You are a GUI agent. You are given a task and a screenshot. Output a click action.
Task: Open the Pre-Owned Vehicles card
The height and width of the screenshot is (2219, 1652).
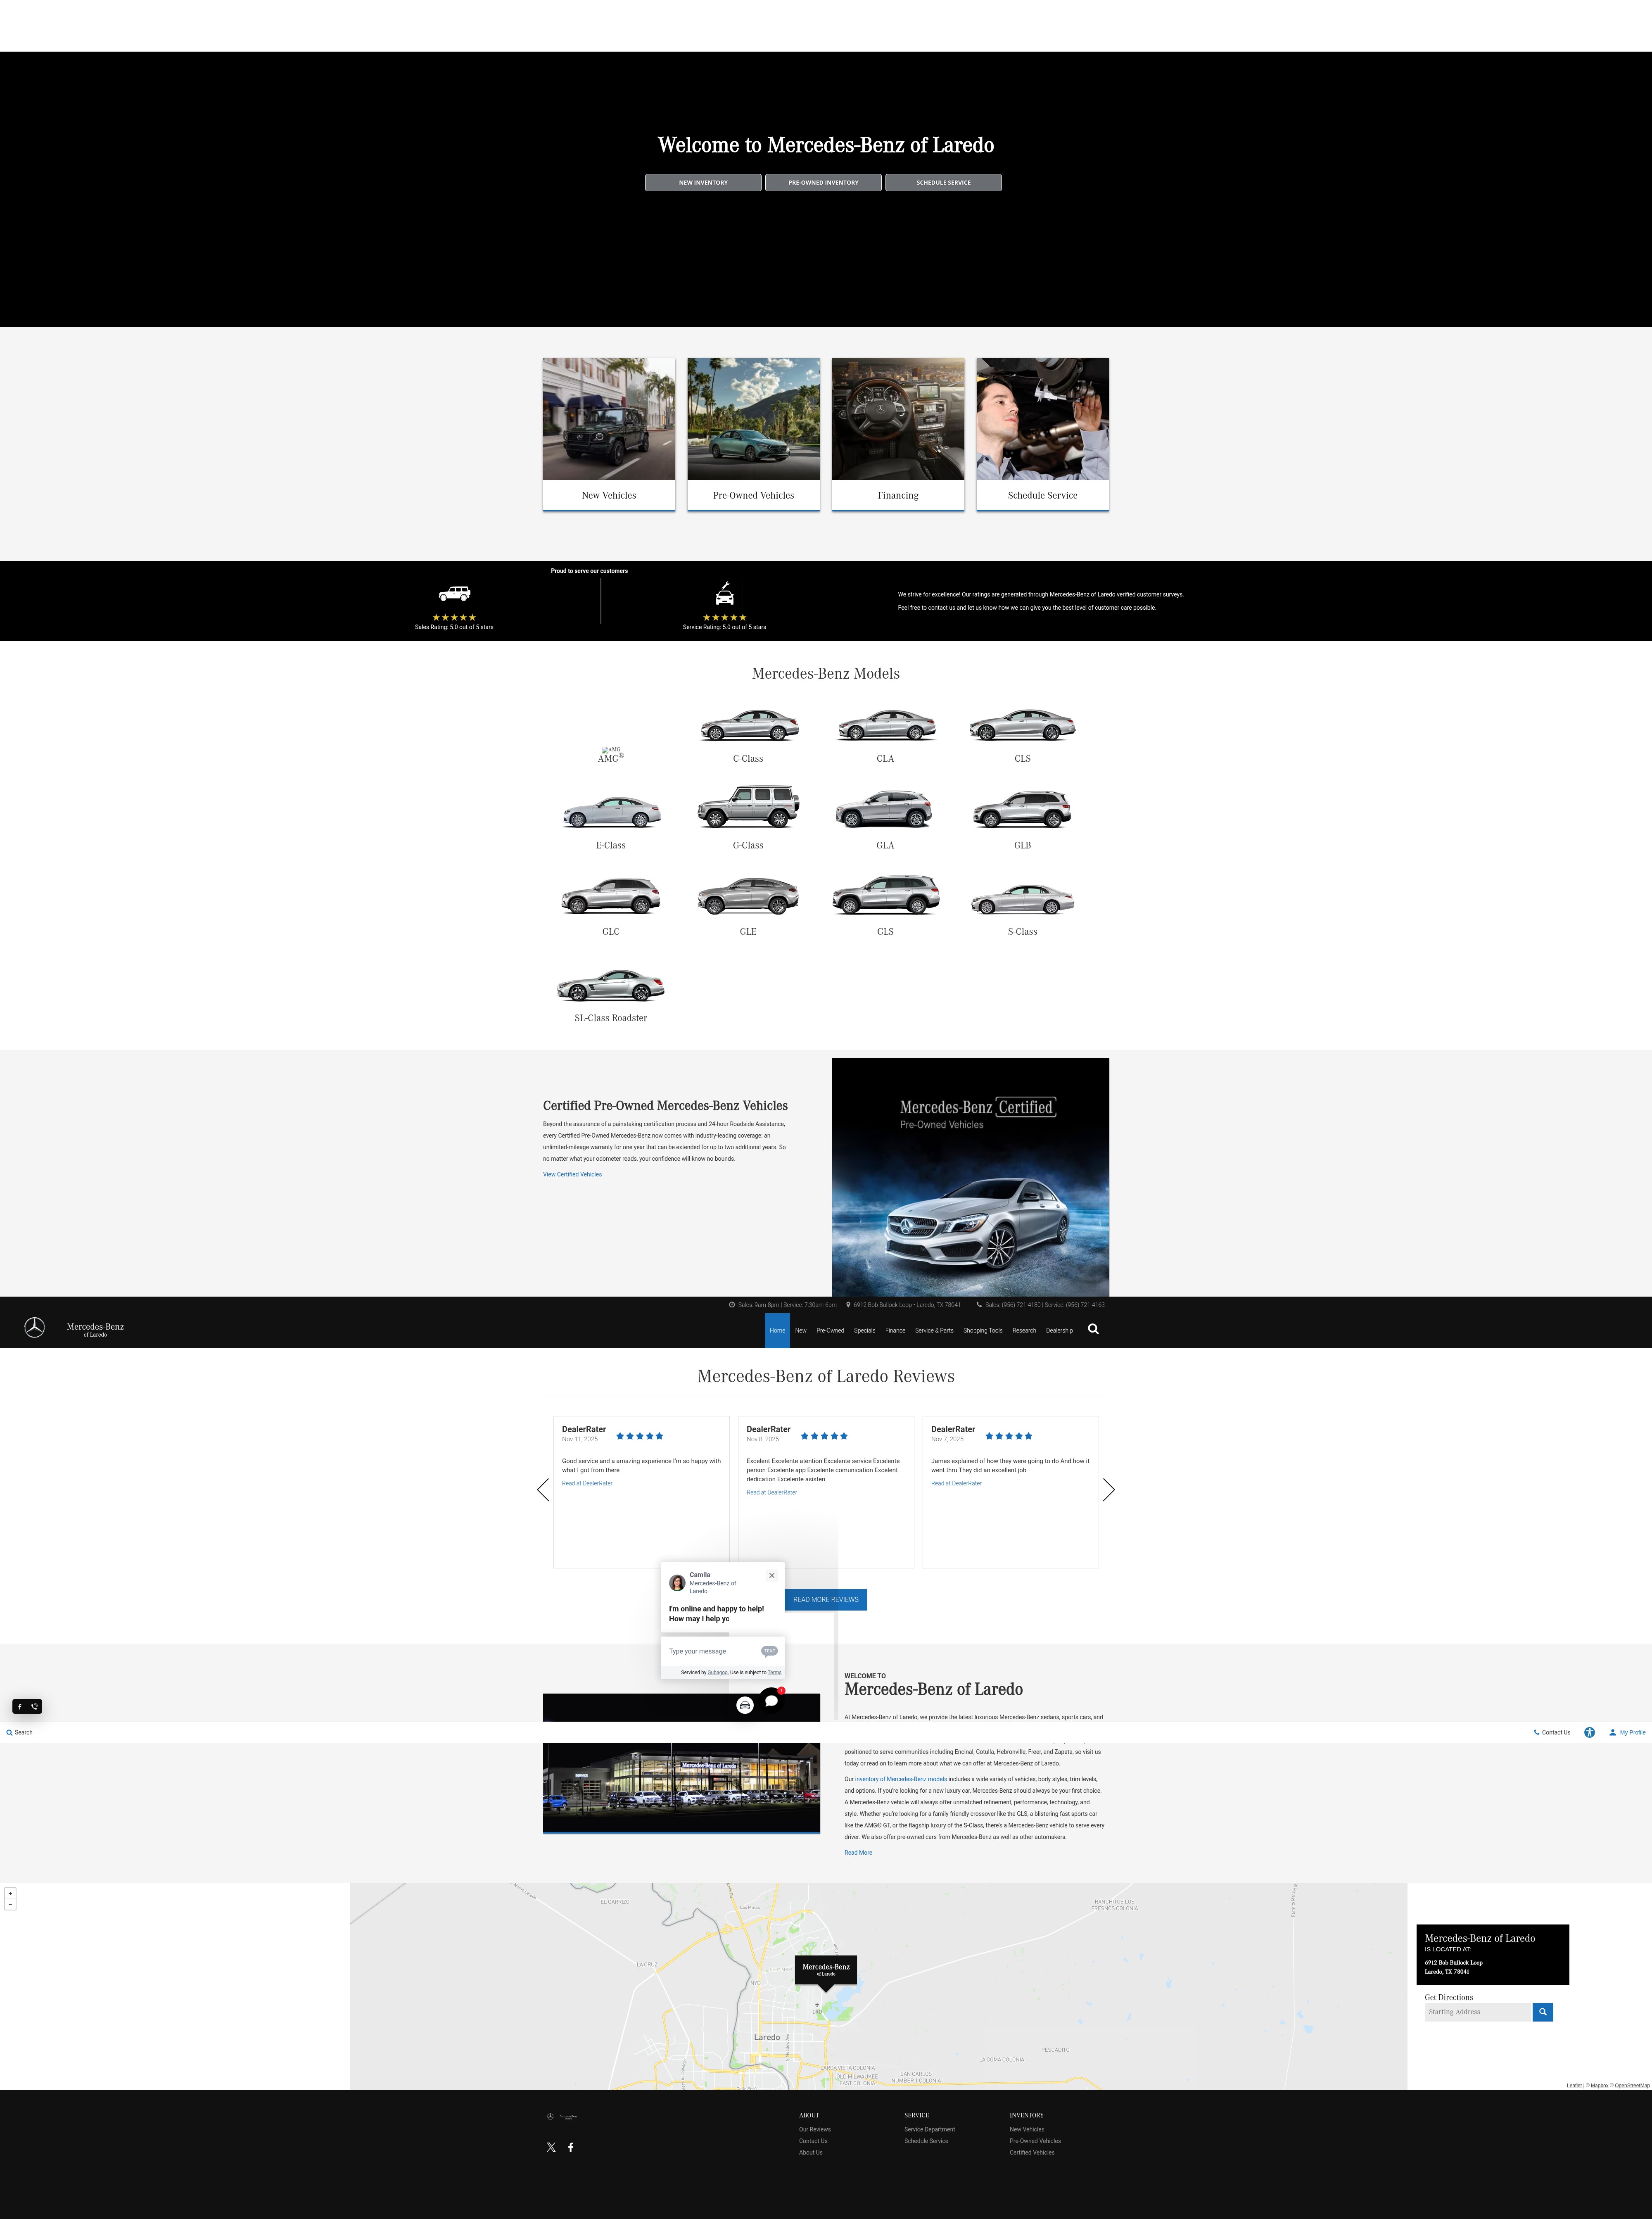click(x=753, y=434)
